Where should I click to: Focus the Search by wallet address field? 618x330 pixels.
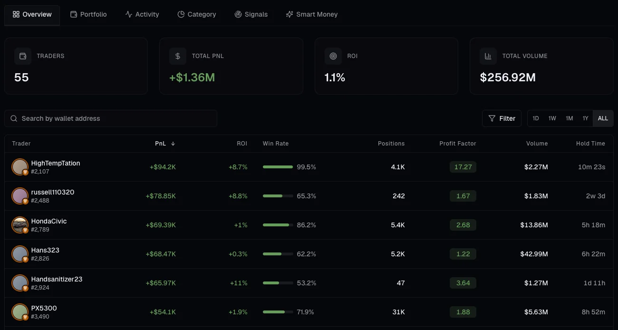pos(111,118)
